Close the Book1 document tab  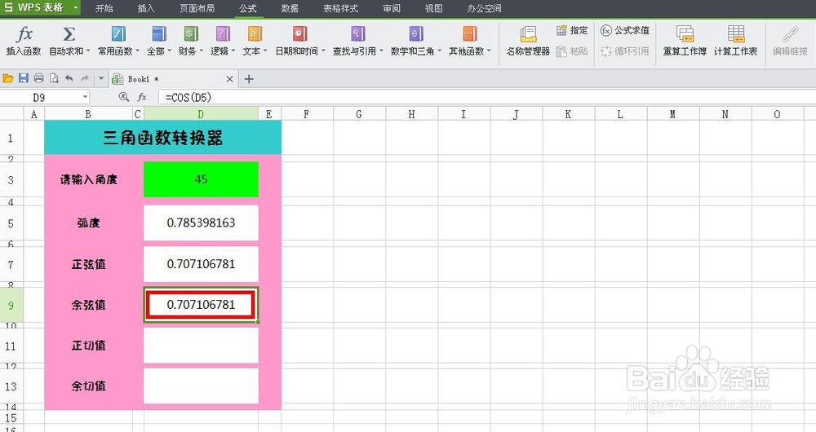coord(229,79)
